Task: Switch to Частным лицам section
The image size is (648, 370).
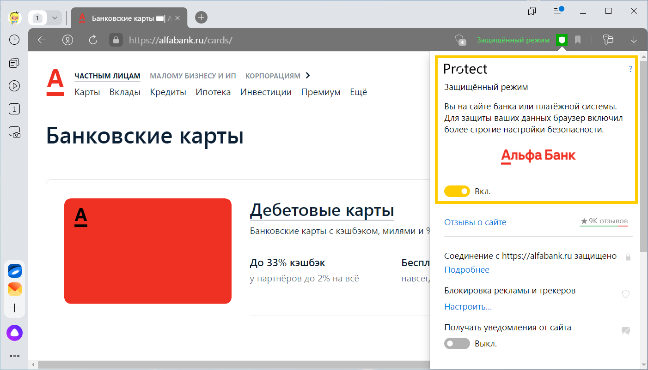Action: (107, 76)
